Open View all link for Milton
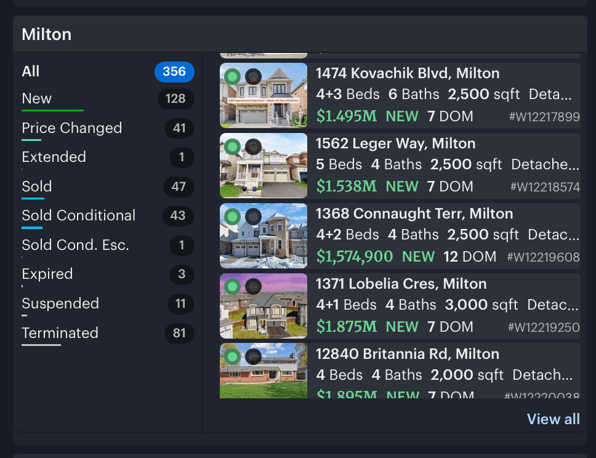 coord(553,419)
